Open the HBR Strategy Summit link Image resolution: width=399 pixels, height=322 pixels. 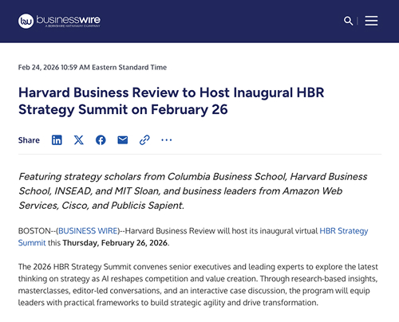coord(344,231)
